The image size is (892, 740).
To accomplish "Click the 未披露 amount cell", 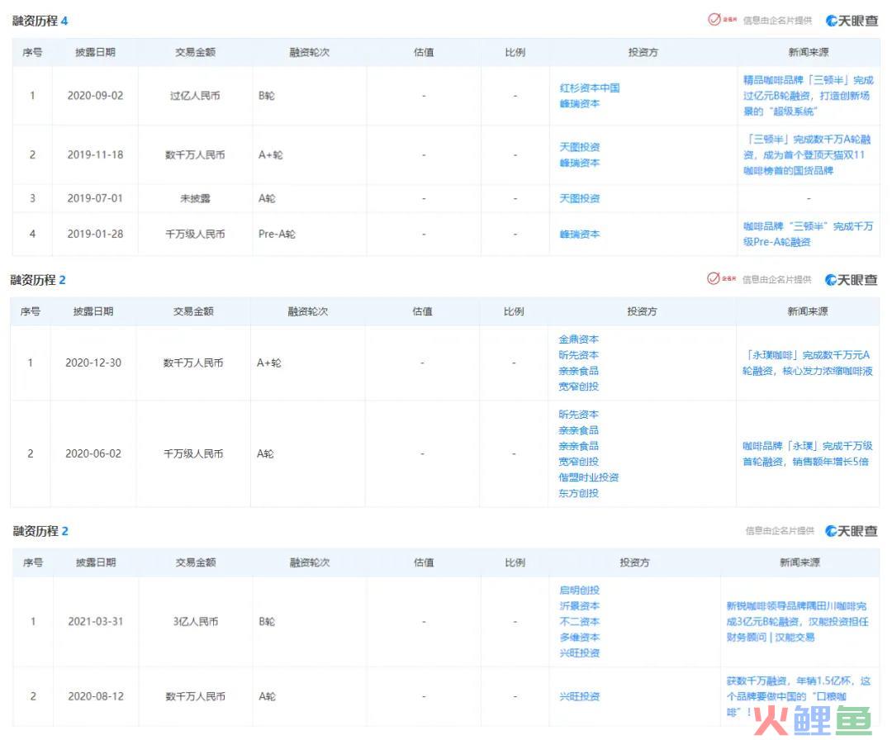I will coord(195,198).
